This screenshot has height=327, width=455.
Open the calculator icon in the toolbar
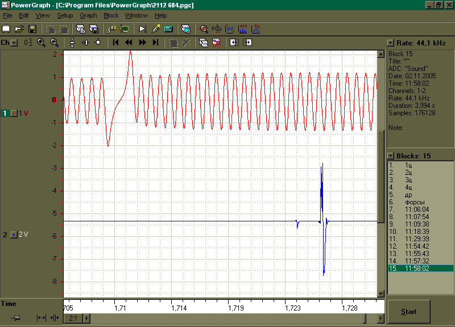click(168, 29)
